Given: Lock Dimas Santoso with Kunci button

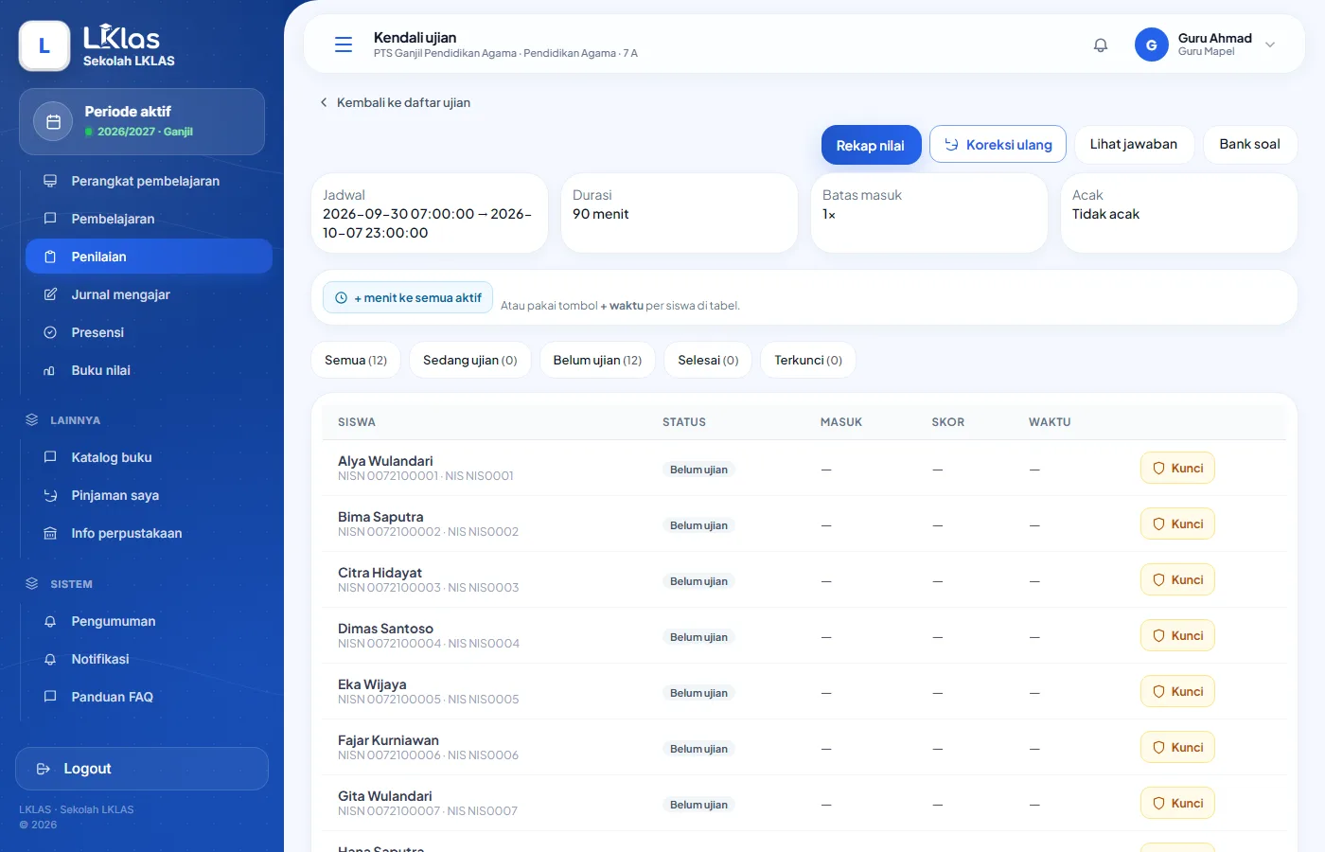Looking at the screenshot, I should pos(1177,635).
